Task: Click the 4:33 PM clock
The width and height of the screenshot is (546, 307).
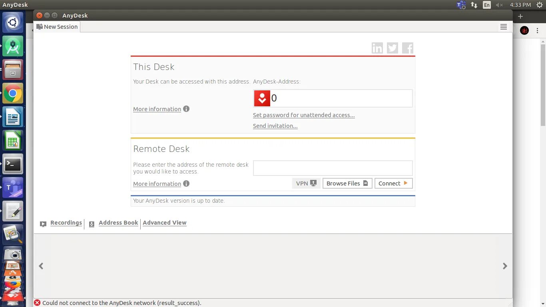Action: coord(520,5)
